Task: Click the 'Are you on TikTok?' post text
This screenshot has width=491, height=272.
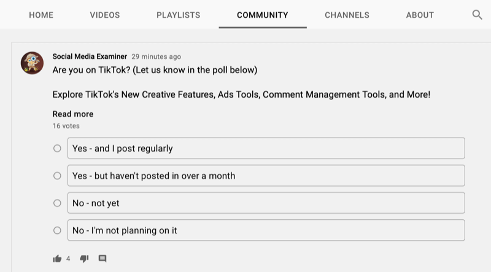Action: click(x=155, y=70)
